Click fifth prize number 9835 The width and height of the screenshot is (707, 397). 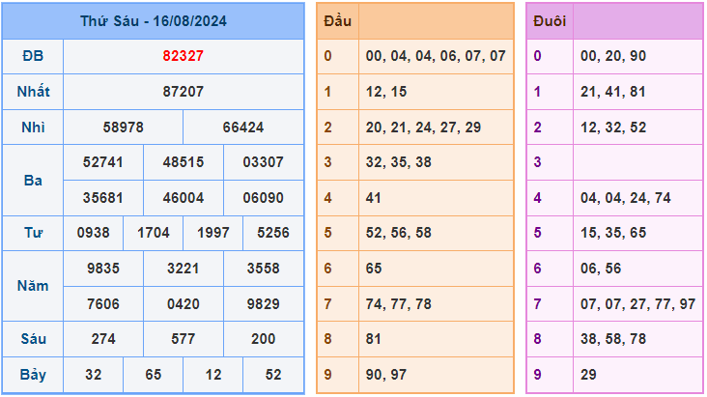click(x=103, y=269)
